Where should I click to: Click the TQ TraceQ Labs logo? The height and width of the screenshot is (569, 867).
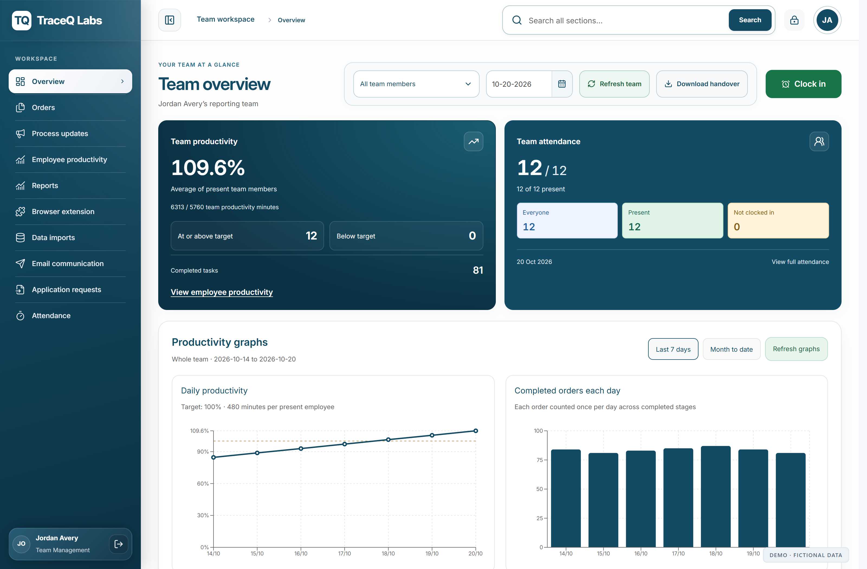(x=57, y=20)
